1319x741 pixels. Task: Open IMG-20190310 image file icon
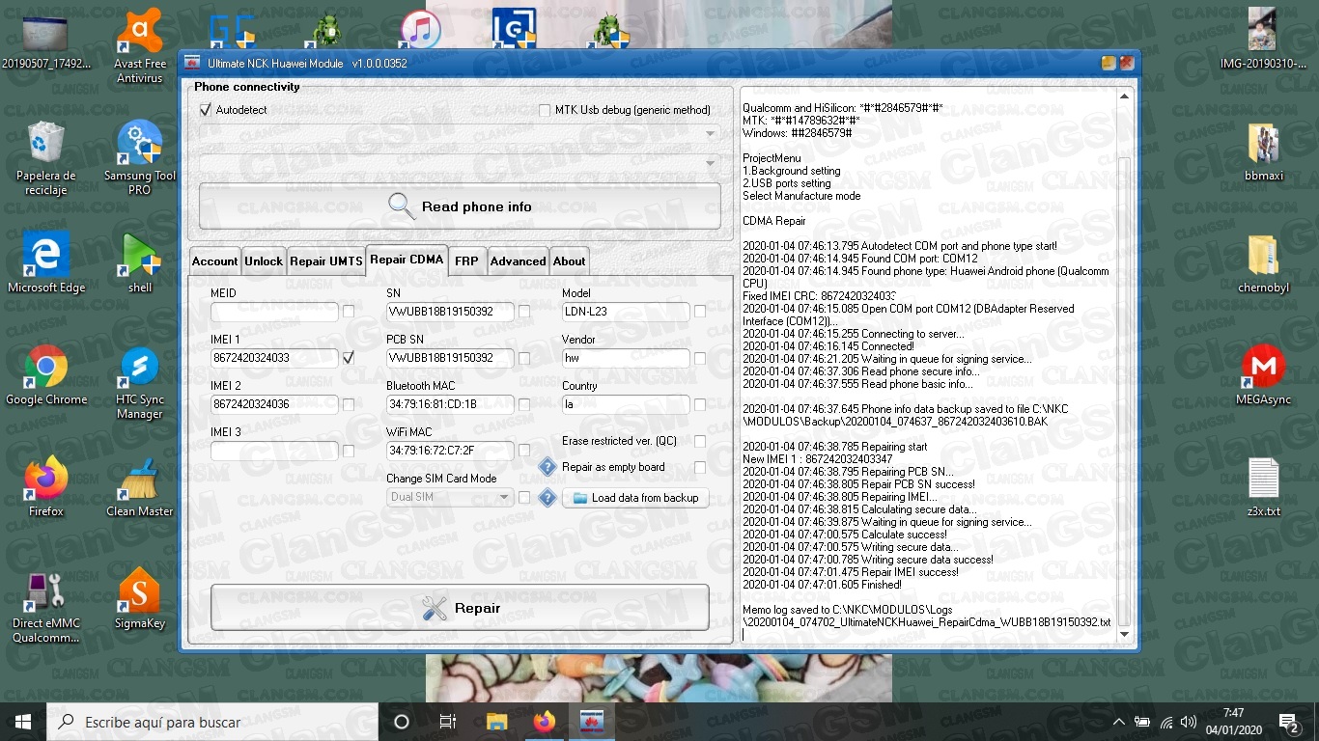[1263, 39]
